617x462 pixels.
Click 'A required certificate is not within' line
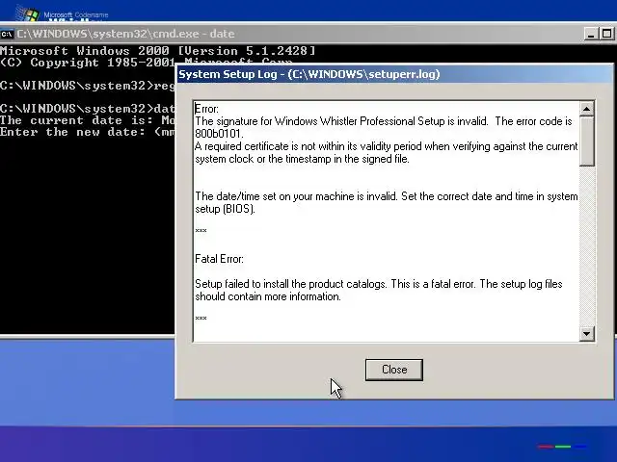387,146
